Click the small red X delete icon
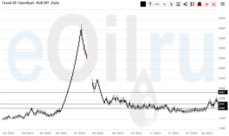 206,4
